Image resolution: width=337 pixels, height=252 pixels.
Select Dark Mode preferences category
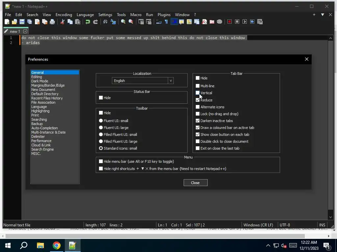(x=40, y=81)
